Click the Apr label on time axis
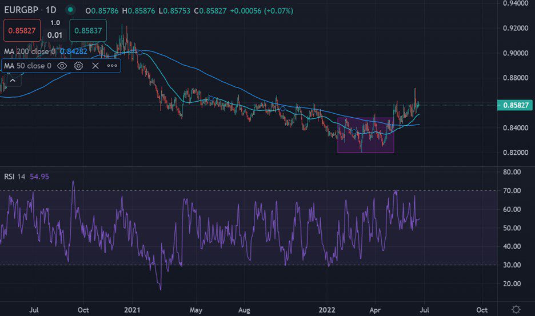 [x=374, y=310]
